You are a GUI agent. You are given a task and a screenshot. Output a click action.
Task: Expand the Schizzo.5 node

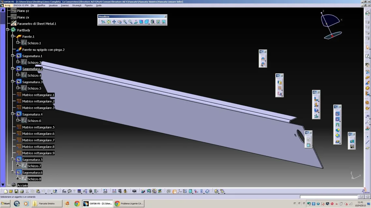pyautogui.click(x=18, y=88)
